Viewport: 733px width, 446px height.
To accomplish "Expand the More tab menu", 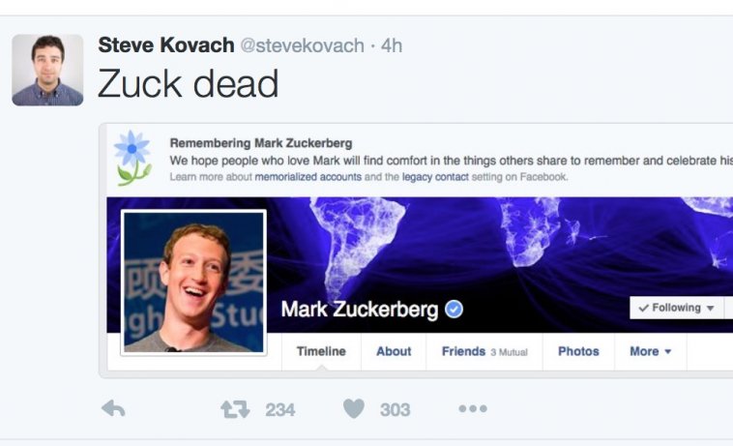I will pos(650,351).
